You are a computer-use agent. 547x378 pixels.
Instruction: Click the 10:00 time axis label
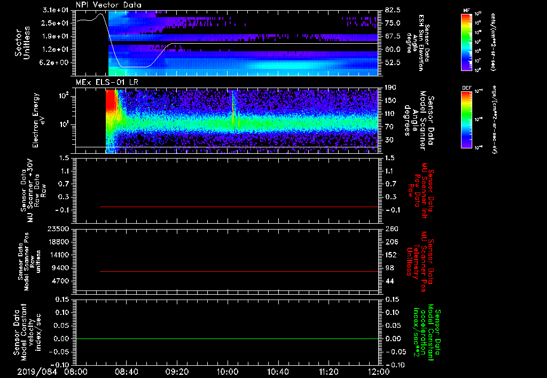[228, 371]
